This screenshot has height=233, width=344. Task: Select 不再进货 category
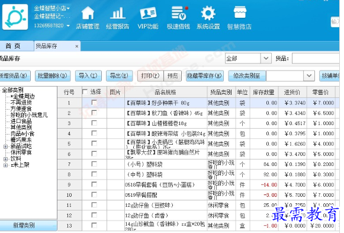tap(21, 103)
